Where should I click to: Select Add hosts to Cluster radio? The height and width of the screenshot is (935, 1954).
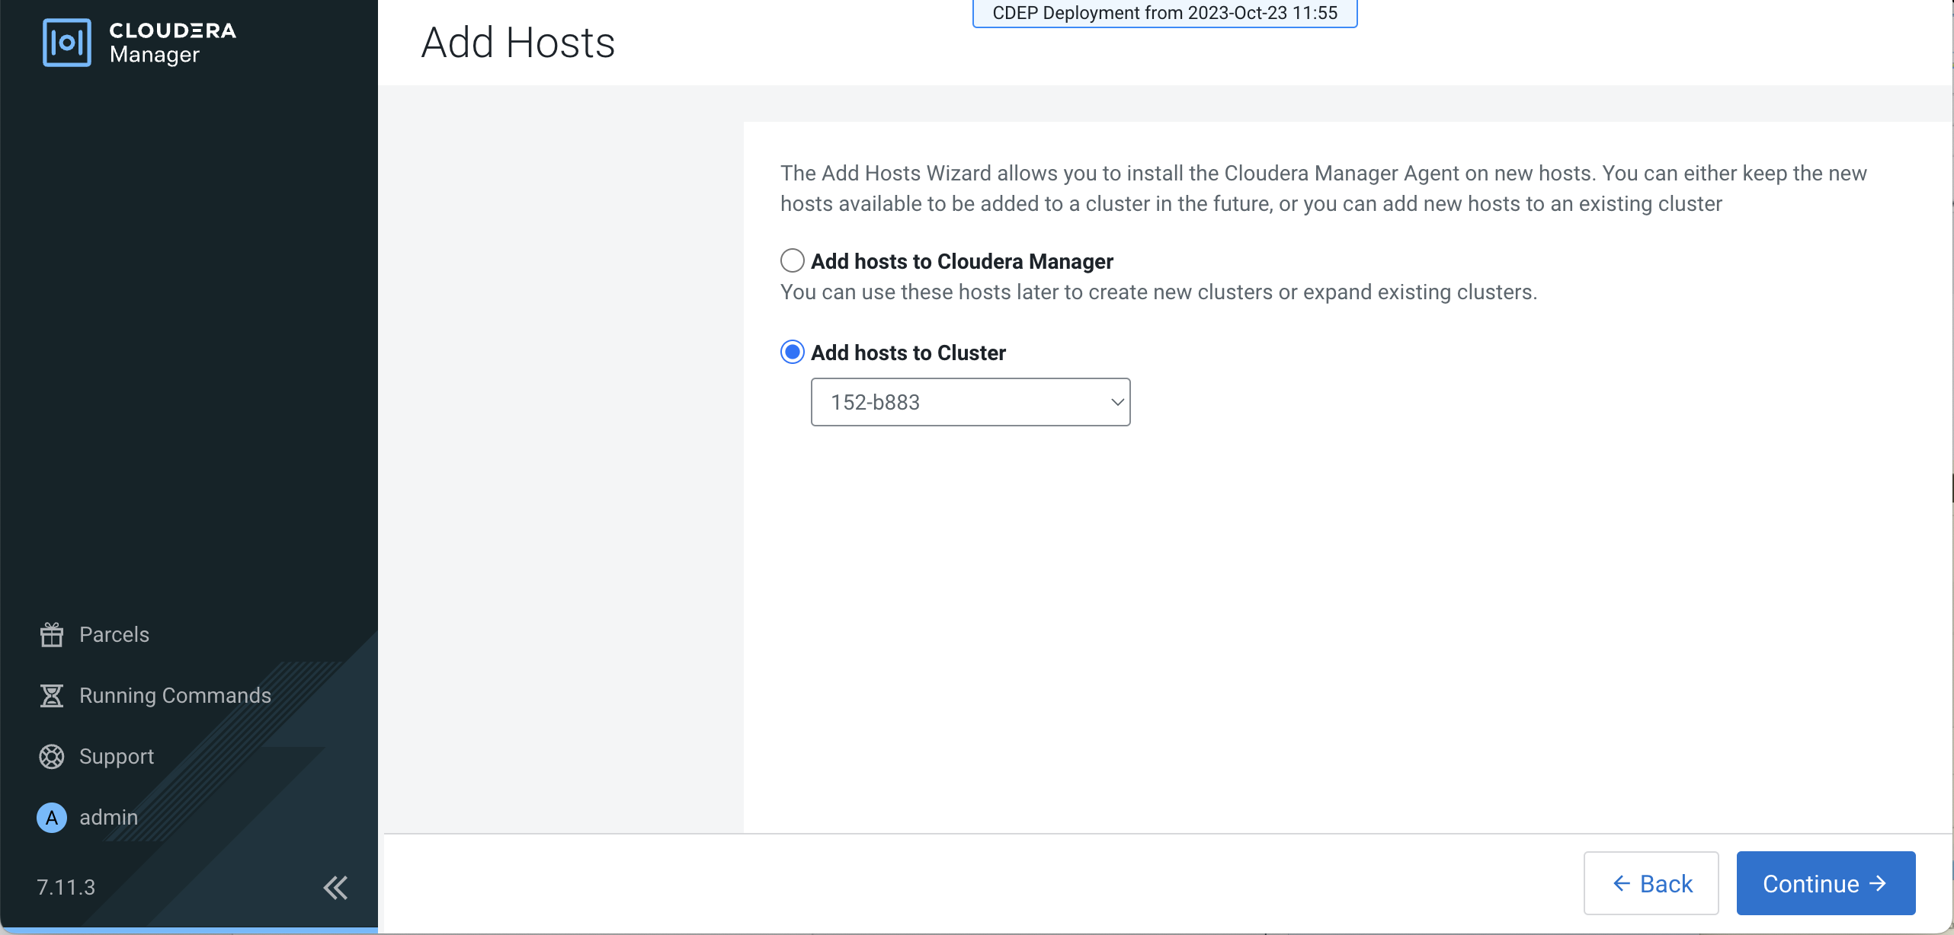[x=793, y=352]
